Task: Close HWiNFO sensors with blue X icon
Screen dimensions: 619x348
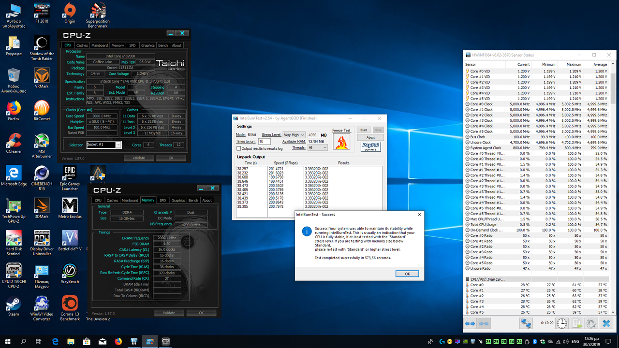Action: click(x=607, y=323)
